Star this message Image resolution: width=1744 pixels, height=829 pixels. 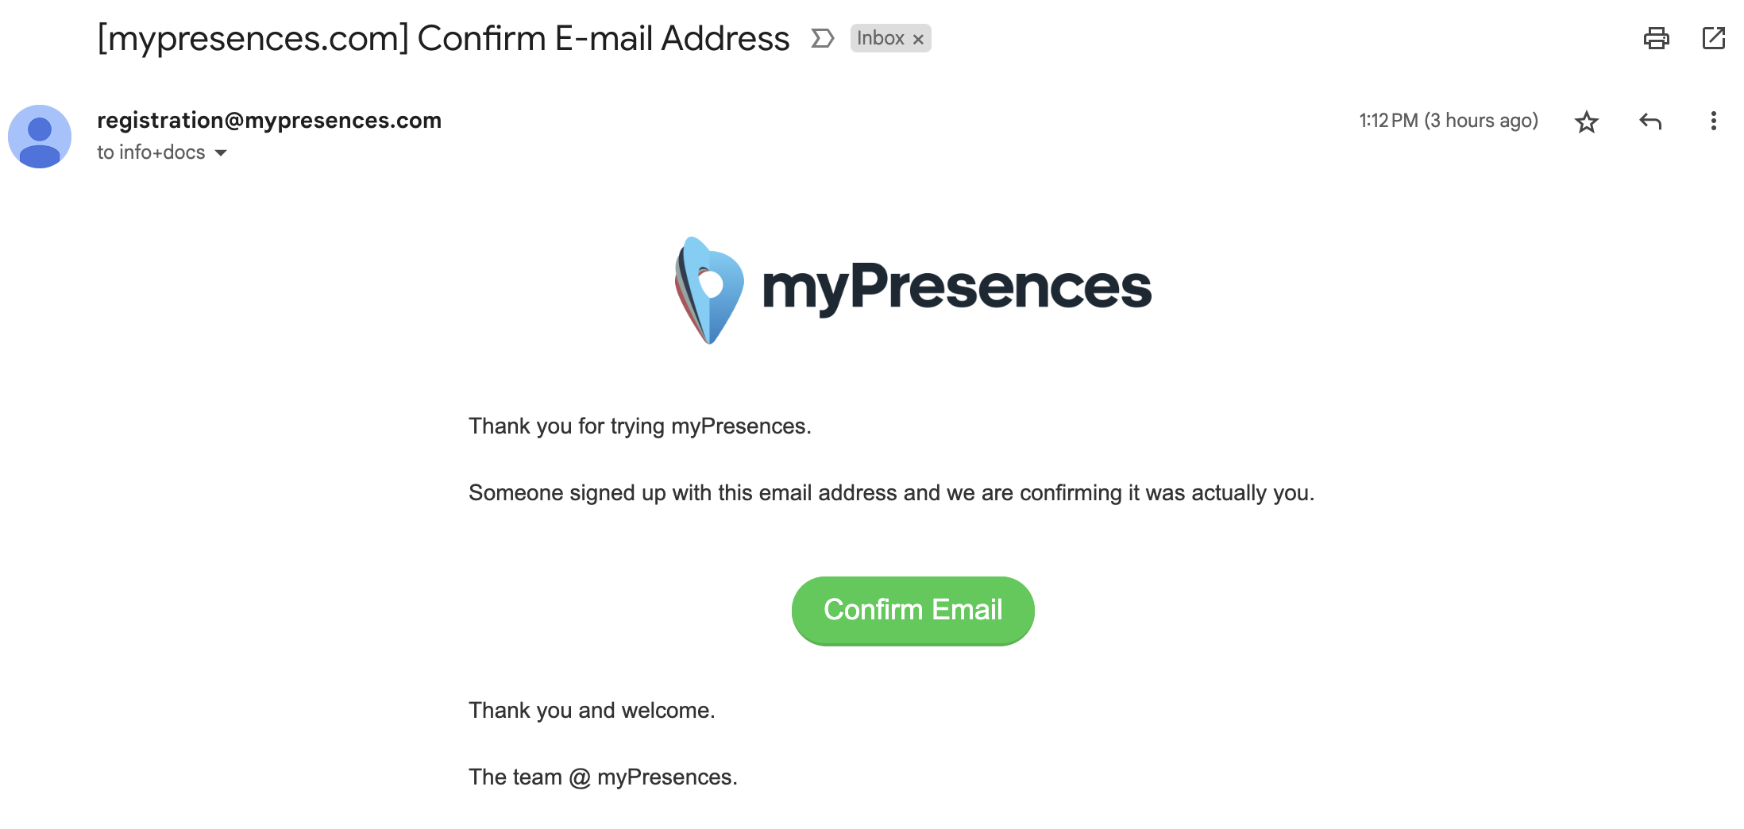pos(1586,121)
